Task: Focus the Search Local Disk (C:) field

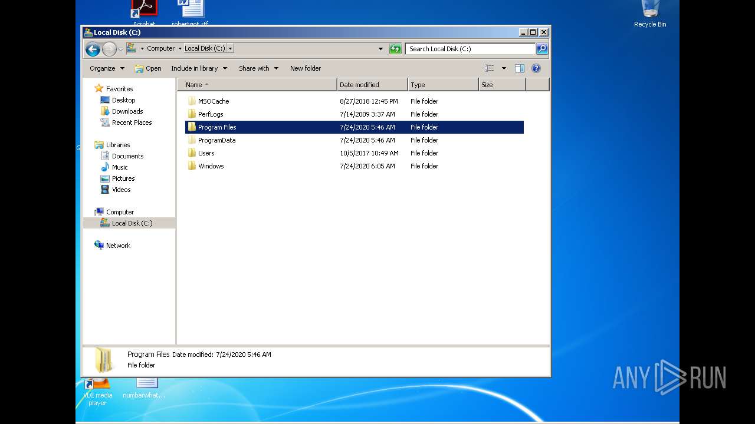Action: tap(471, 49)
